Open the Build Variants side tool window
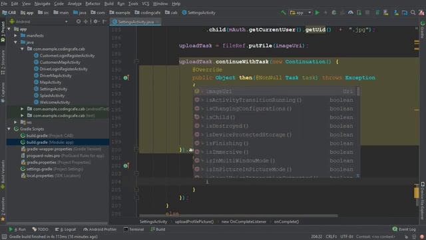Image resolution: width=426 pixels, height=240 pixels. [x=3, y=174]
